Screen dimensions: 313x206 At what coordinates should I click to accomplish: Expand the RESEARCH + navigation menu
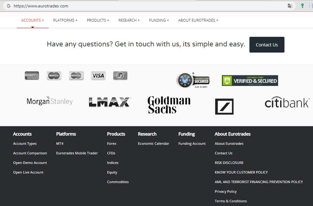[129, 20]
